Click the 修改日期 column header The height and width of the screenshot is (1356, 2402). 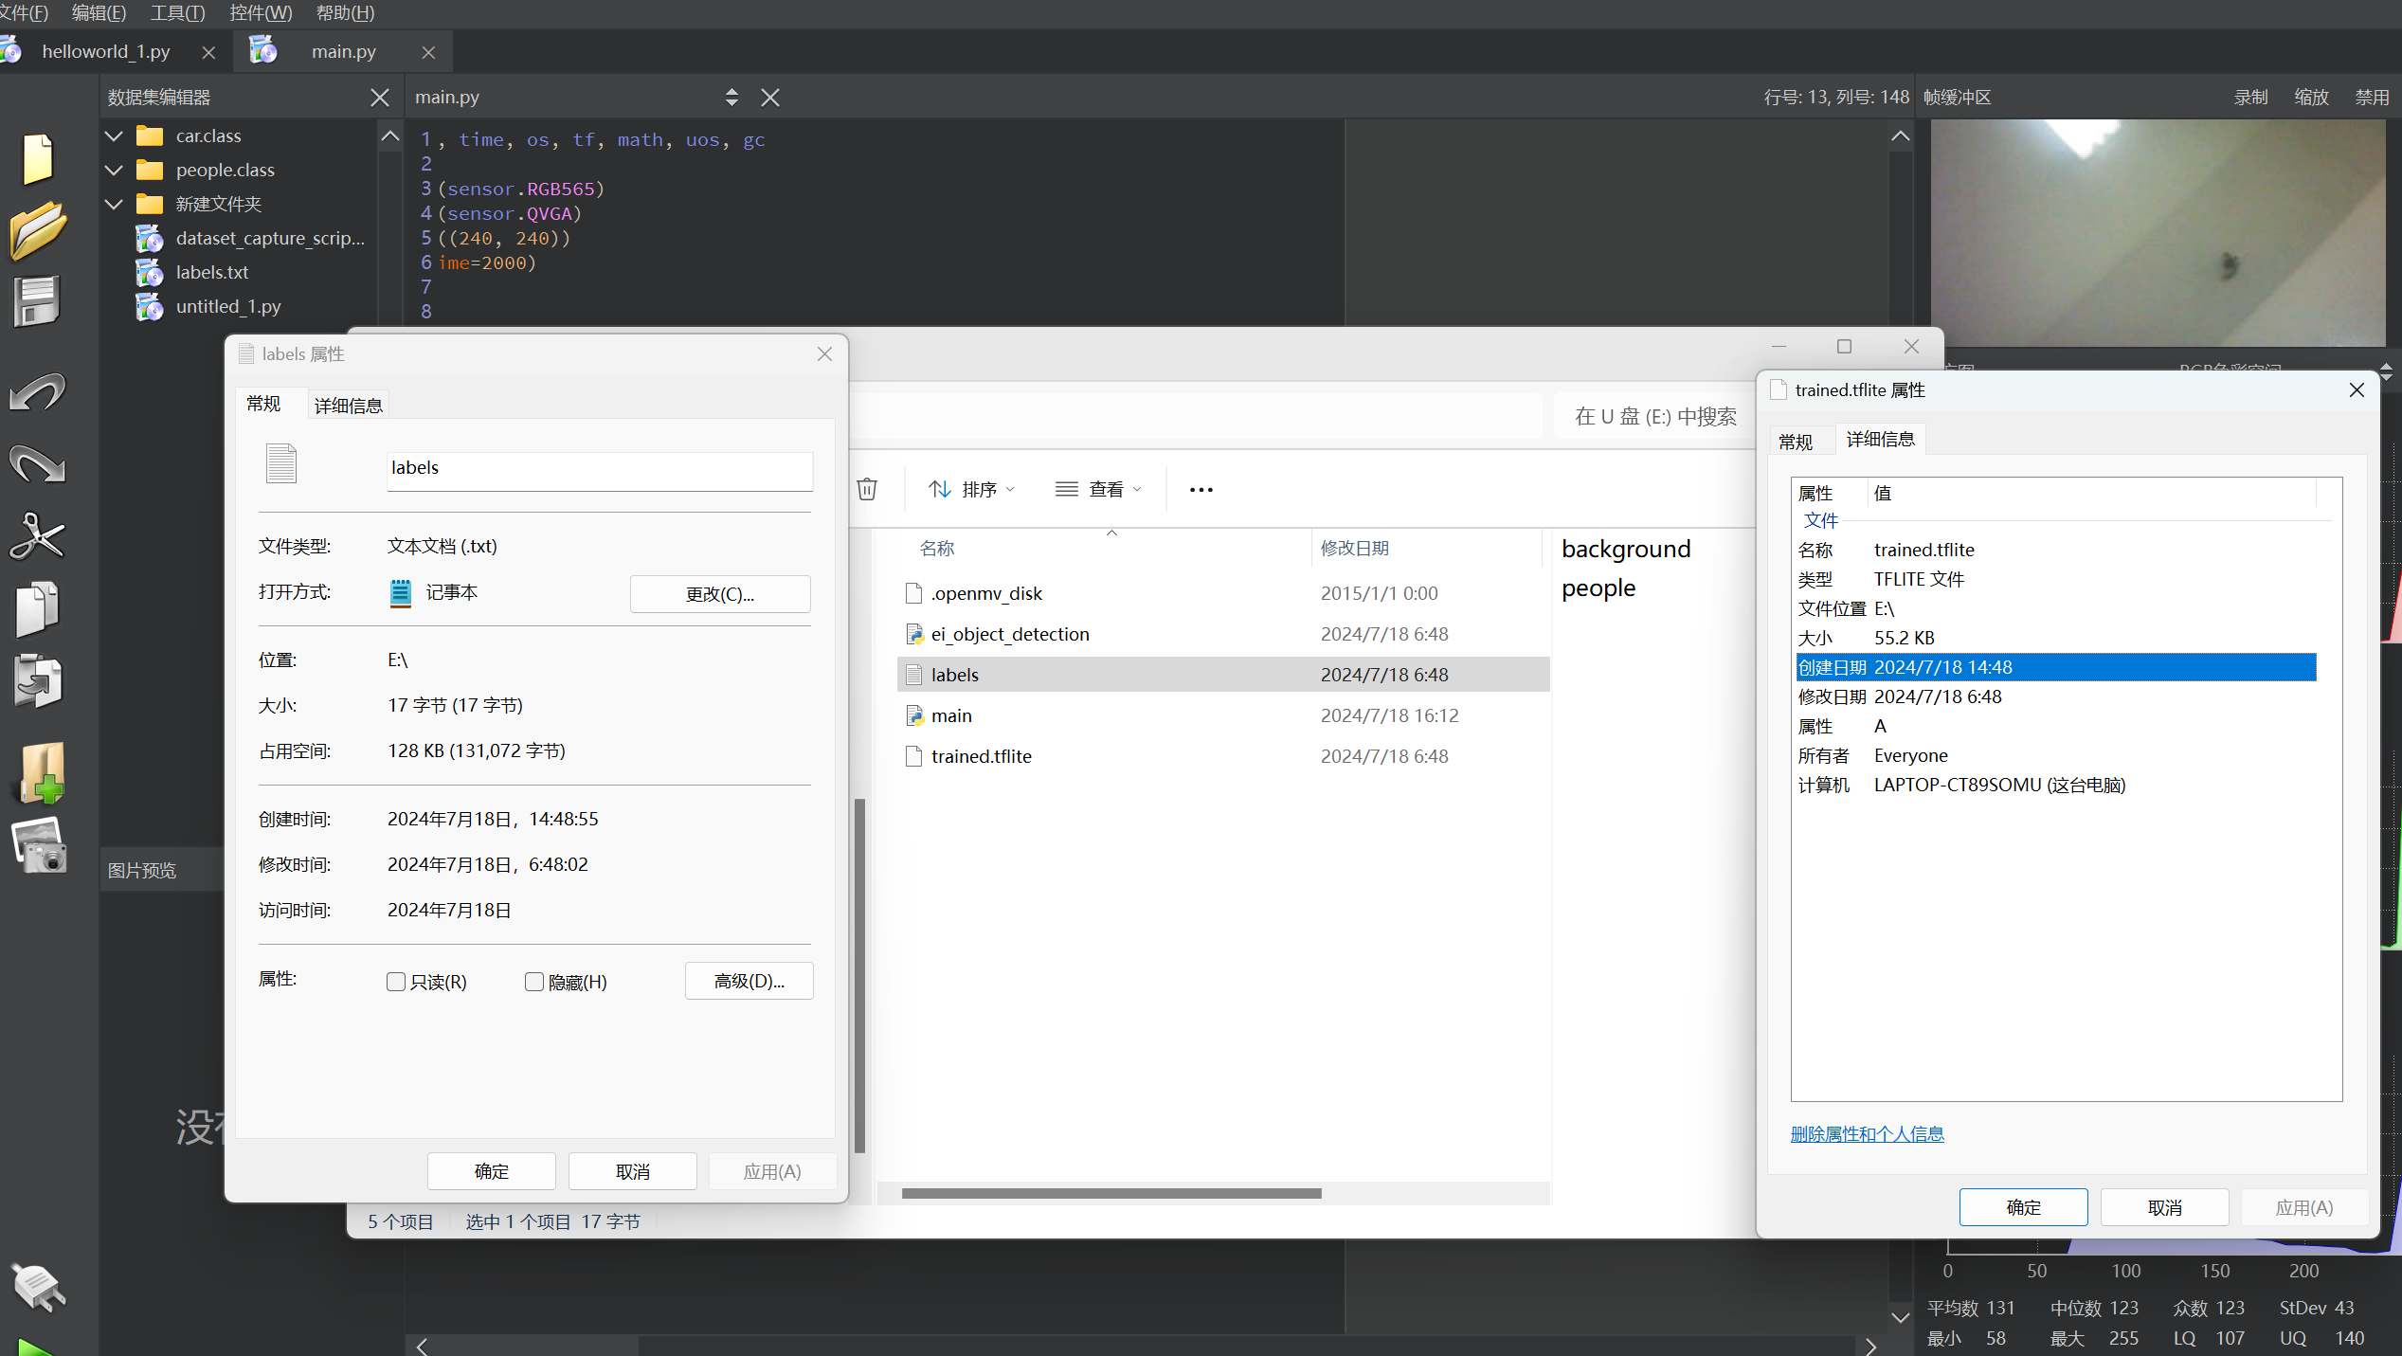(1355, 548)
